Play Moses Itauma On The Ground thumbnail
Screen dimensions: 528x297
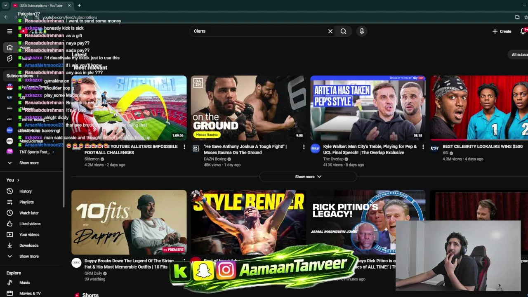[248, 108]
